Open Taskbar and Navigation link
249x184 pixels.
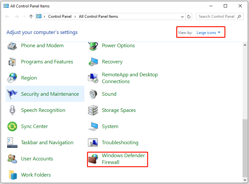coord(47,143)
